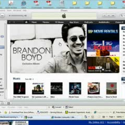Click the iTunes Live album title

pos(95,97)
